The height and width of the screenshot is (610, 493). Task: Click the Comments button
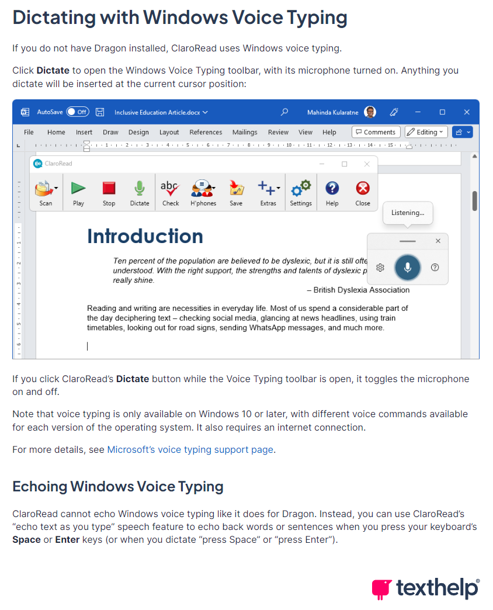coord(376,132)
